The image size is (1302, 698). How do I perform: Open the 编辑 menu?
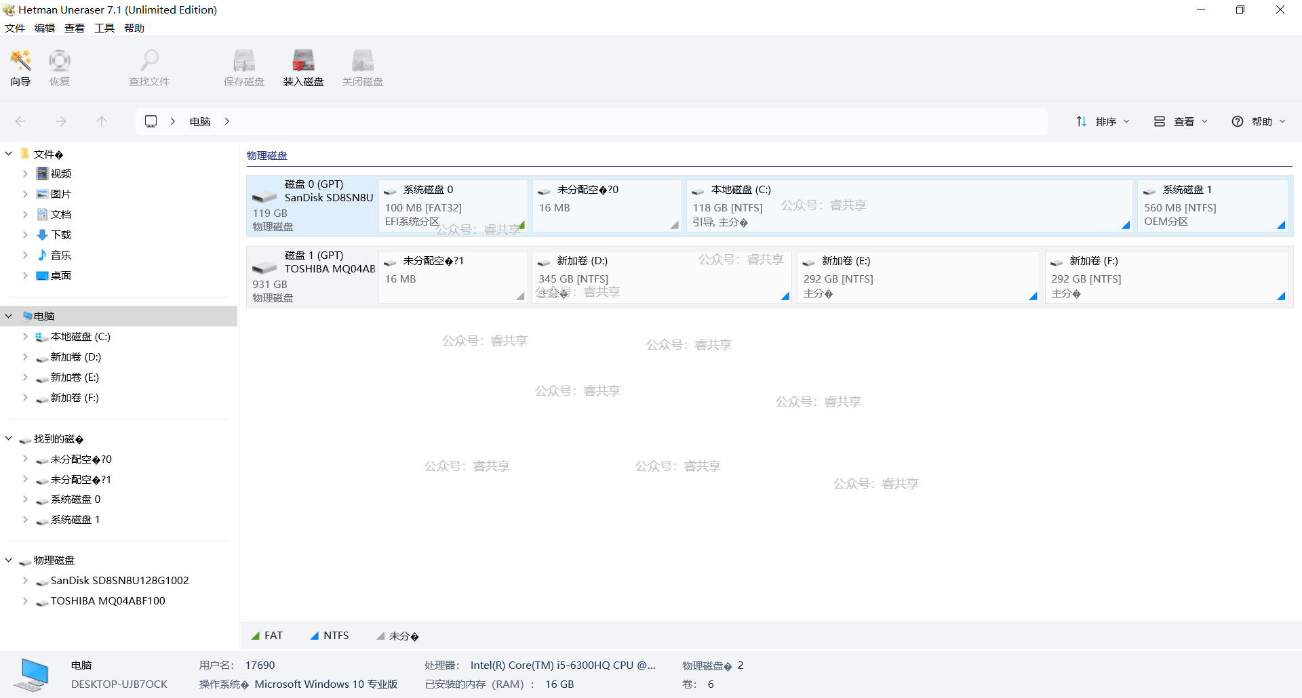(45, 28)
